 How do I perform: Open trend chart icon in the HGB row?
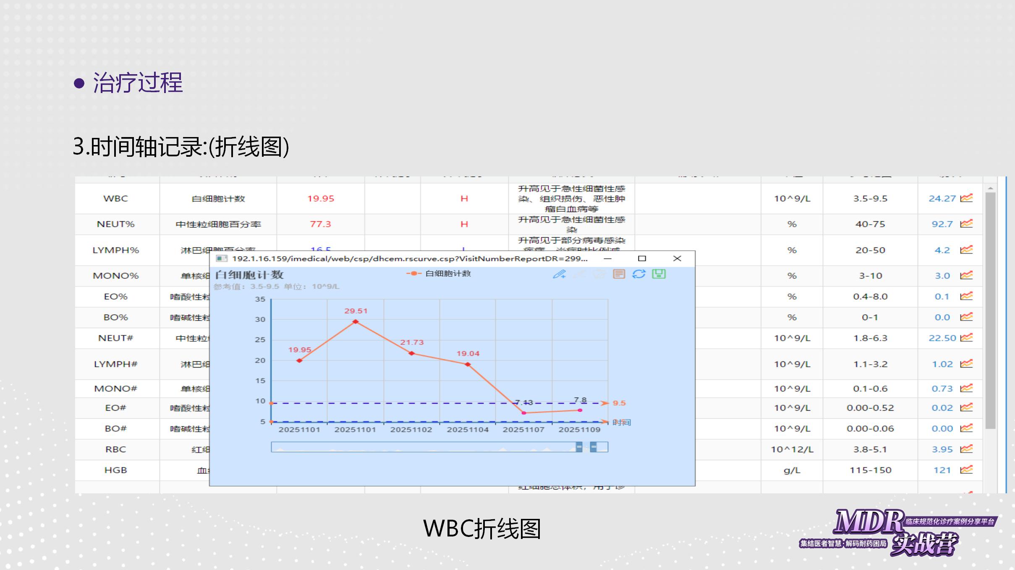point(966,470)
